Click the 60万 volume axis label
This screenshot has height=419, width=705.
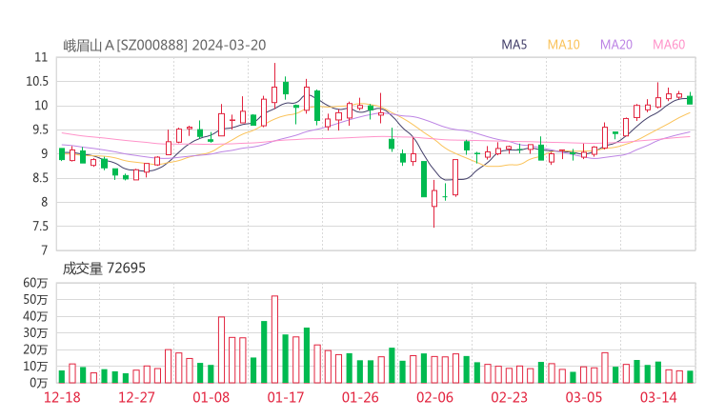(x=35, y=283)
